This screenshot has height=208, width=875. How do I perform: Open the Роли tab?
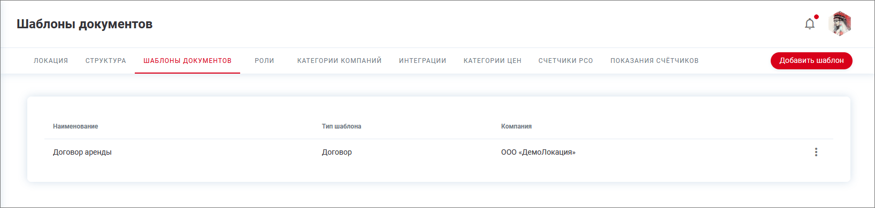(264, 61)
